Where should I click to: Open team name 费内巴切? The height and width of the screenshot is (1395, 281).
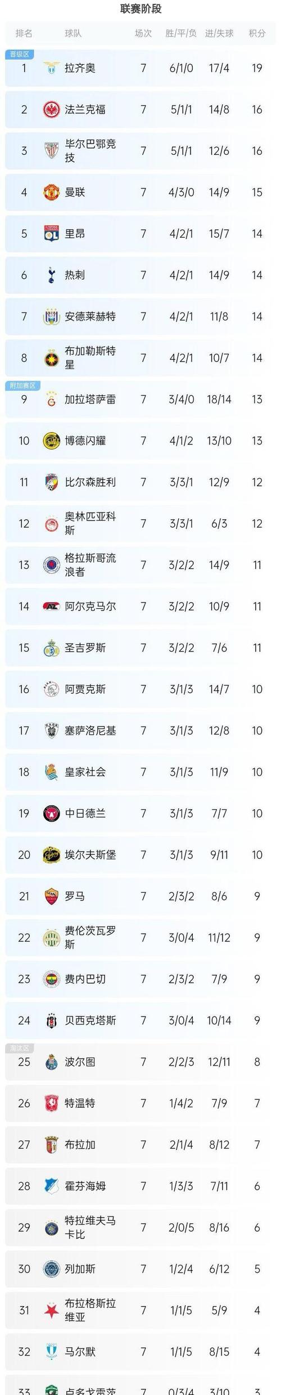[x=85, y=979]
